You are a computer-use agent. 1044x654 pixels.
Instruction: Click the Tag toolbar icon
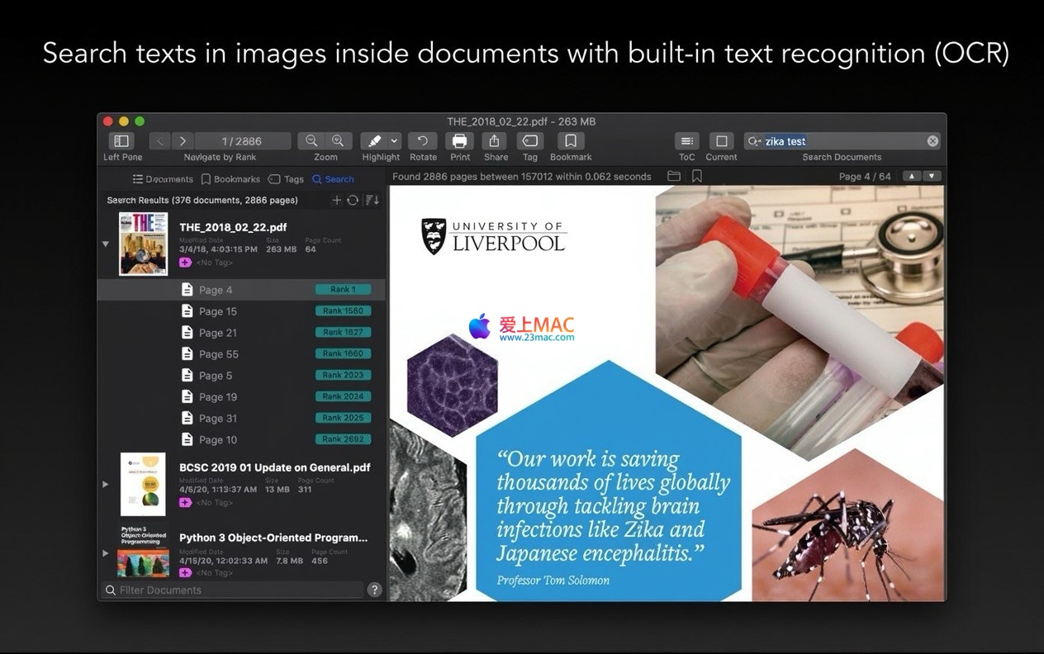click(x=530, y=141)
